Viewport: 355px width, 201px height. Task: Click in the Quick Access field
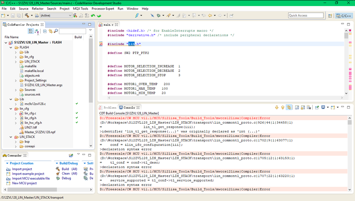tap(306, 15)
